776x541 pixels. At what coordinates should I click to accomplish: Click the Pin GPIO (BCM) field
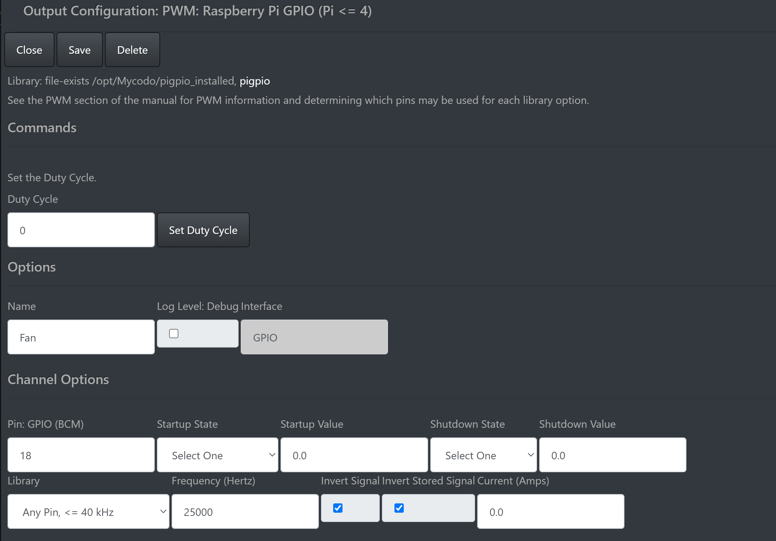(x=81, y=455)
